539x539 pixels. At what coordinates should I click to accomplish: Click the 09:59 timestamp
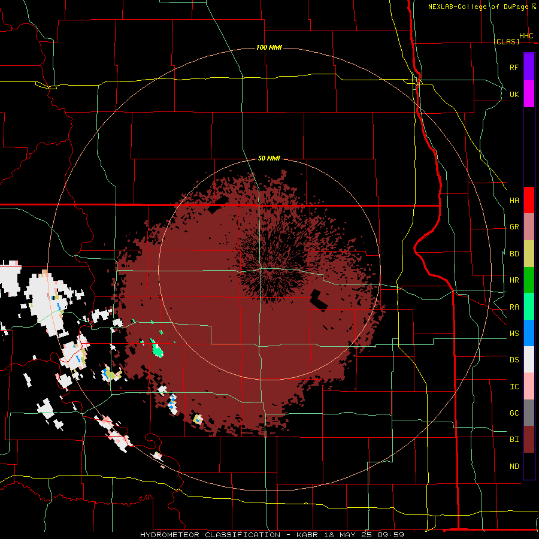pos(392,535)
